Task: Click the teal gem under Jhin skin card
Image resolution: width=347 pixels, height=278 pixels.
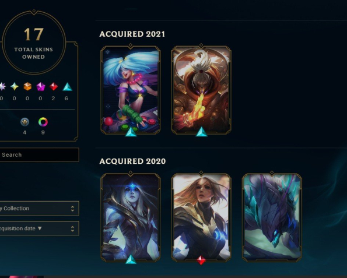Action: [x=201, y=132]
